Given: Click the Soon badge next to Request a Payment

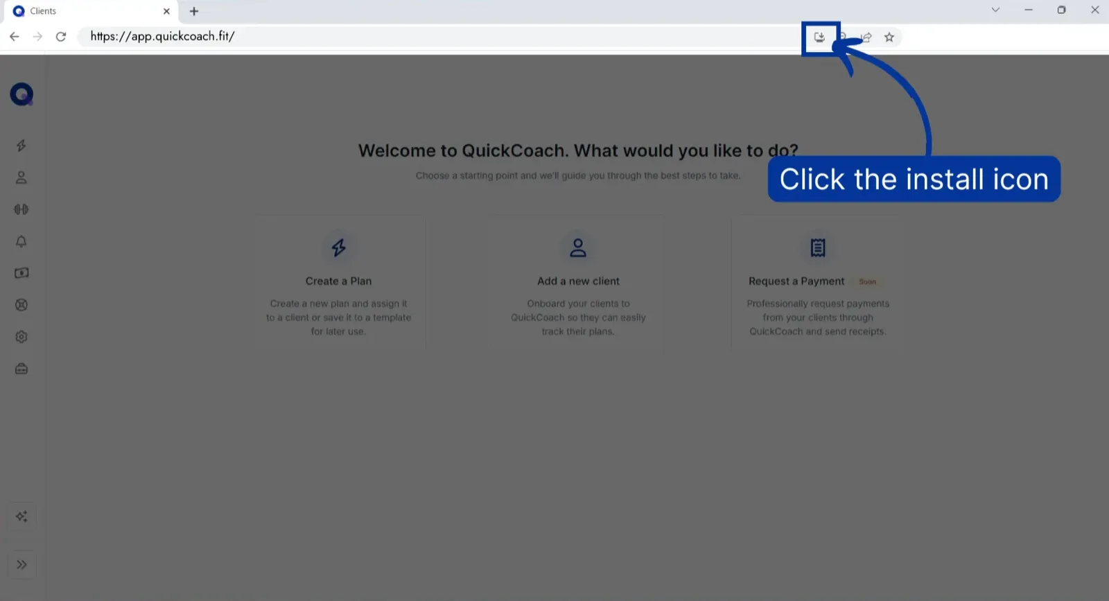Looking at the screenshot, I should tap(868, 281).
